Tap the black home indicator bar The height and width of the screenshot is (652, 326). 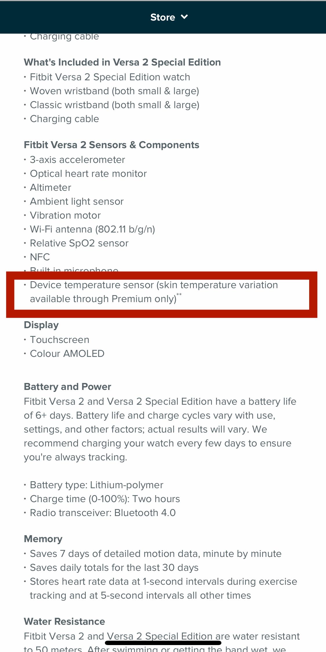[163, 643]
